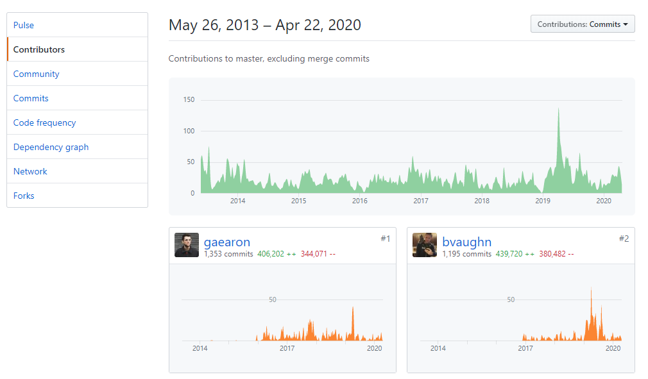Image resolution: width=648 pixels, height=379 pixels.
Task: Click the date range heading
Action: pyautogui.click(x=264, y=25)
